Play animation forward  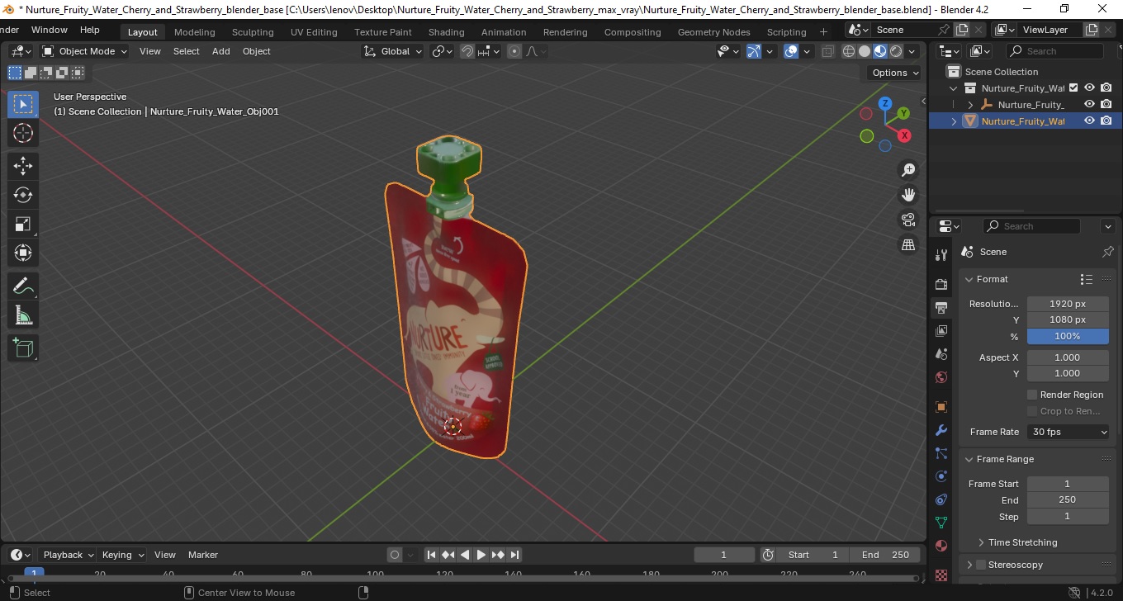[x=481, y=555]
